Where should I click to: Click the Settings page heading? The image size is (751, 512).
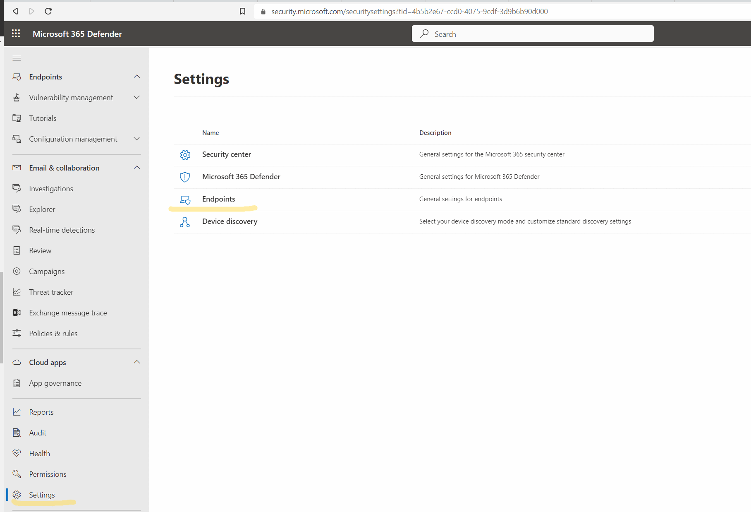click(x=201, y=79)
